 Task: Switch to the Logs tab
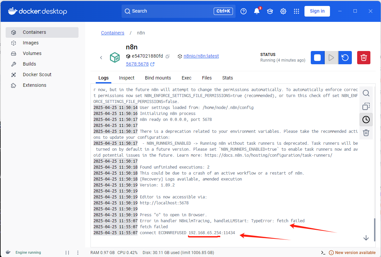[103, 78]
